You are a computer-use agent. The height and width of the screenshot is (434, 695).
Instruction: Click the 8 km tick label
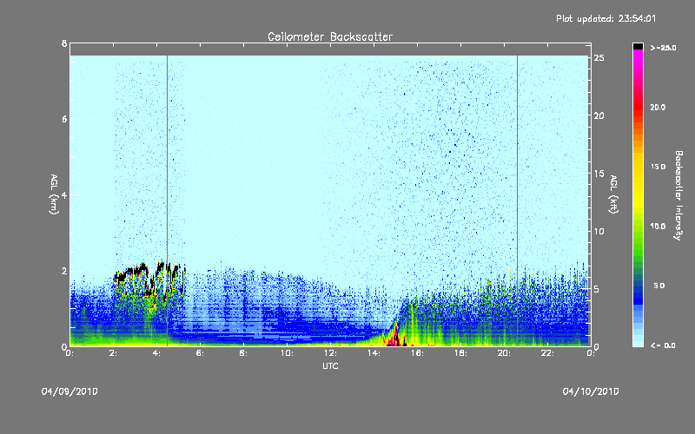(x=64, y=43)
